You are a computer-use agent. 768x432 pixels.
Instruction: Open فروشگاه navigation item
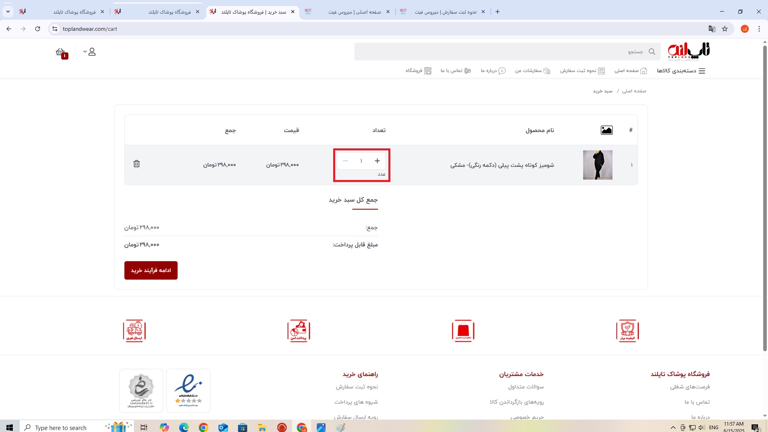click(x=418, y=71)
